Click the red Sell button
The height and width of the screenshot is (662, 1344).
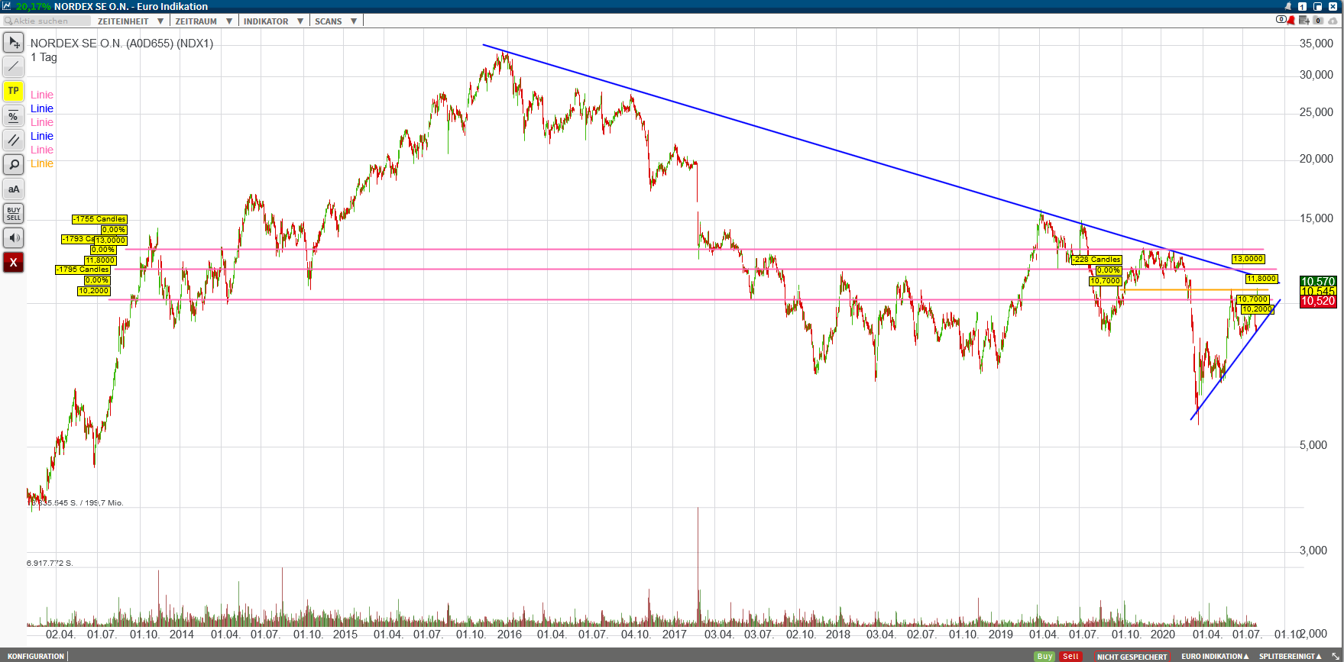(1071, 657)
